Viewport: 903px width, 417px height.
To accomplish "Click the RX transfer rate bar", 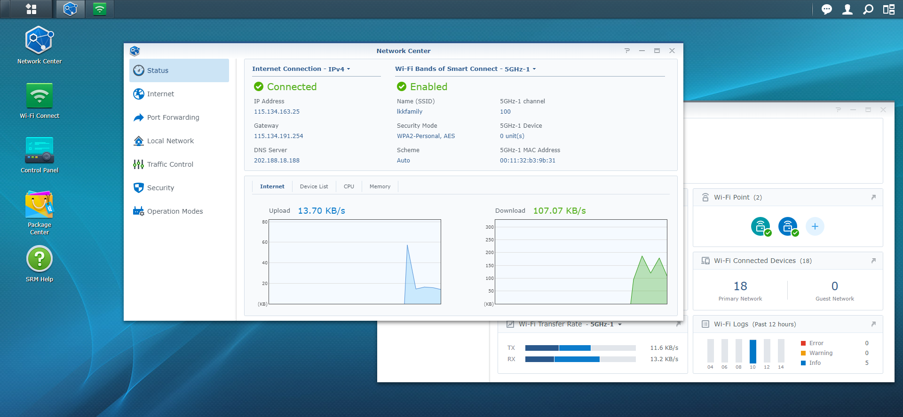I will pos(580,359).
